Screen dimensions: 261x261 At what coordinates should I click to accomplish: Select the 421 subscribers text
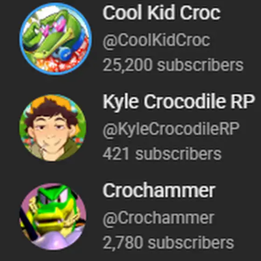point(162,154)
